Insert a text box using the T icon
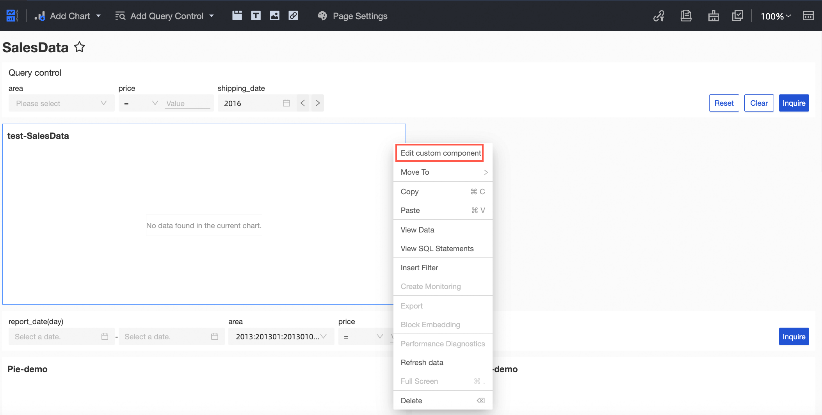 pos(256,16)
